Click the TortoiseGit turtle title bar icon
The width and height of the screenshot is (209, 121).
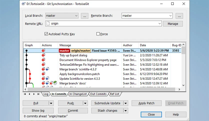click(x=23, y=4)
